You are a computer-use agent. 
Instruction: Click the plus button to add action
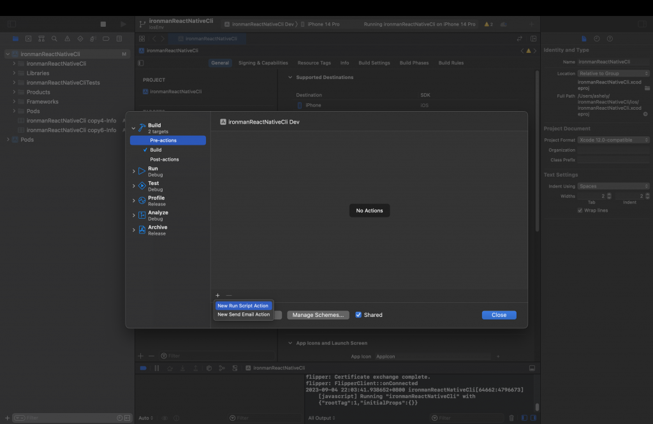pyautogui.click(x=217, y=295)
